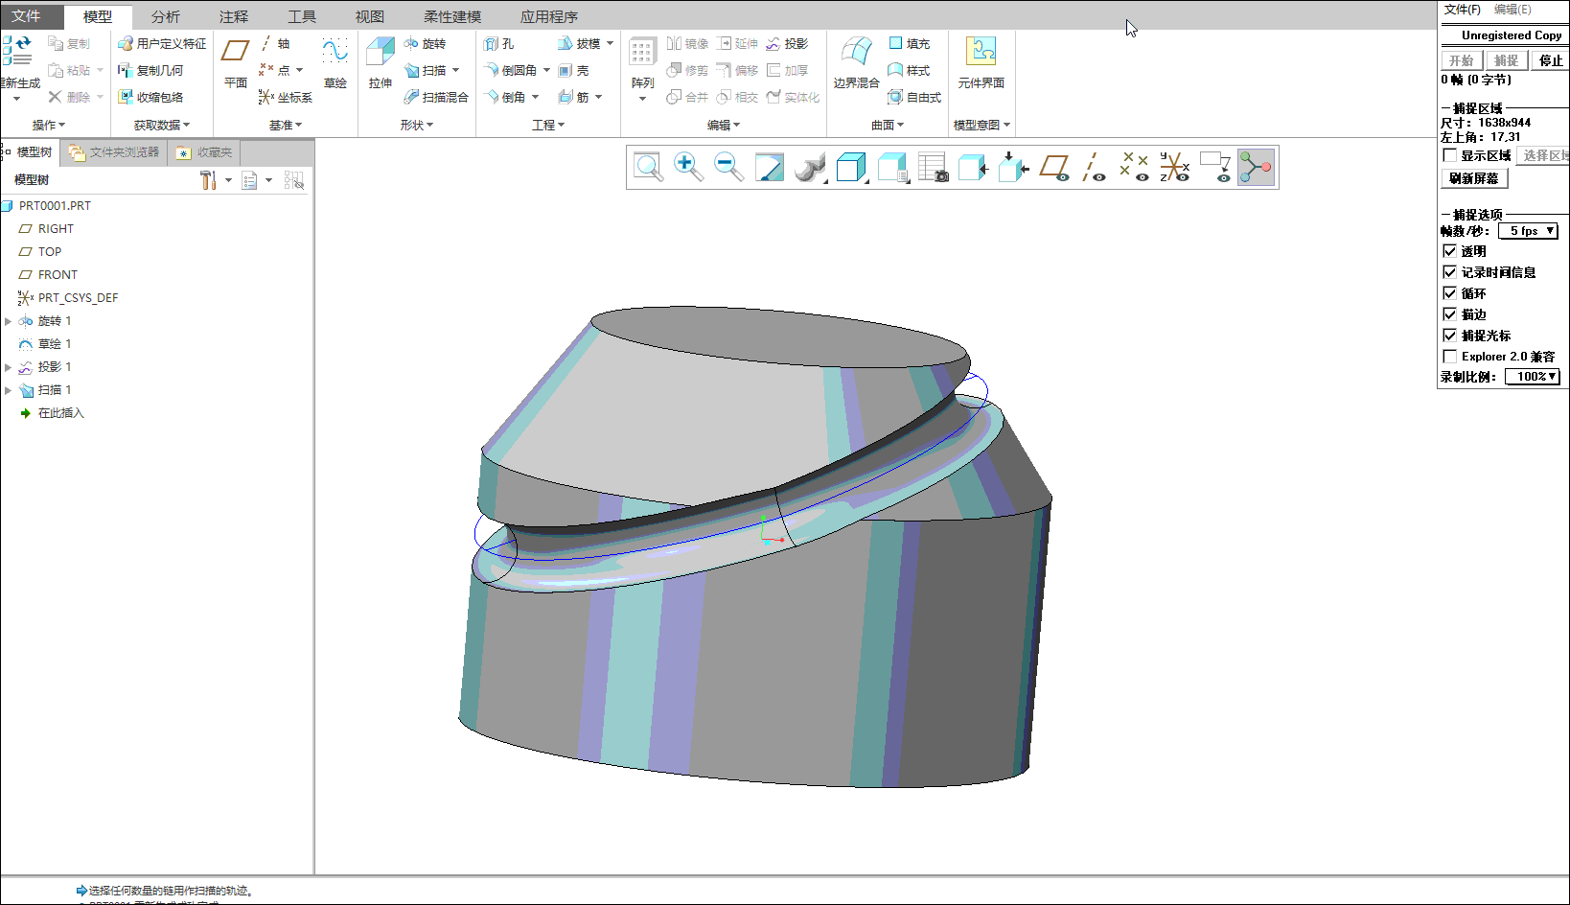Select the 拉伸 (Extrude) tool
This screenshot has width=1570, height=905.
point(381,63)
